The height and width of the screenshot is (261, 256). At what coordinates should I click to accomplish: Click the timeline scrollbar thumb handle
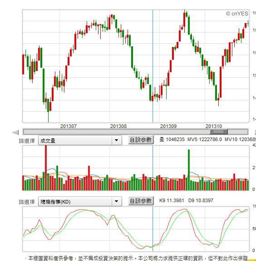[219, 132]
